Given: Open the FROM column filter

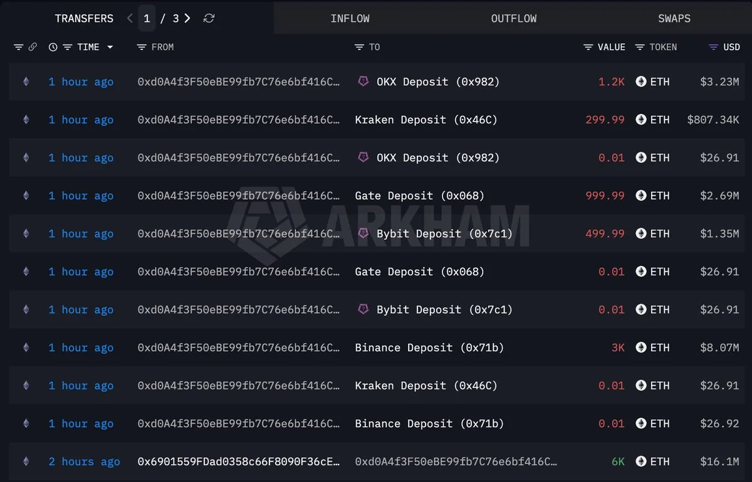Looking at the screenshot, I should pos(142,47).
